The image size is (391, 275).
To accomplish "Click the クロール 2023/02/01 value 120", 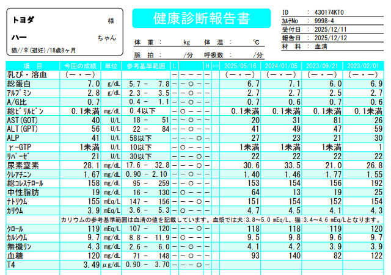I will click(376, 229).
